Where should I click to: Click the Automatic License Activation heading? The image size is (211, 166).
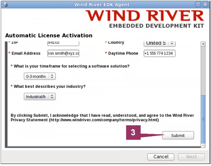pos(49,35)
